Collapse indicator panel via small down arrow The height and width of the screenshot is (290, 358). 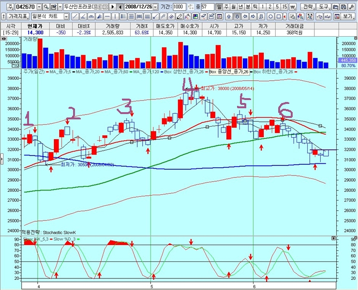click(334, 238)
